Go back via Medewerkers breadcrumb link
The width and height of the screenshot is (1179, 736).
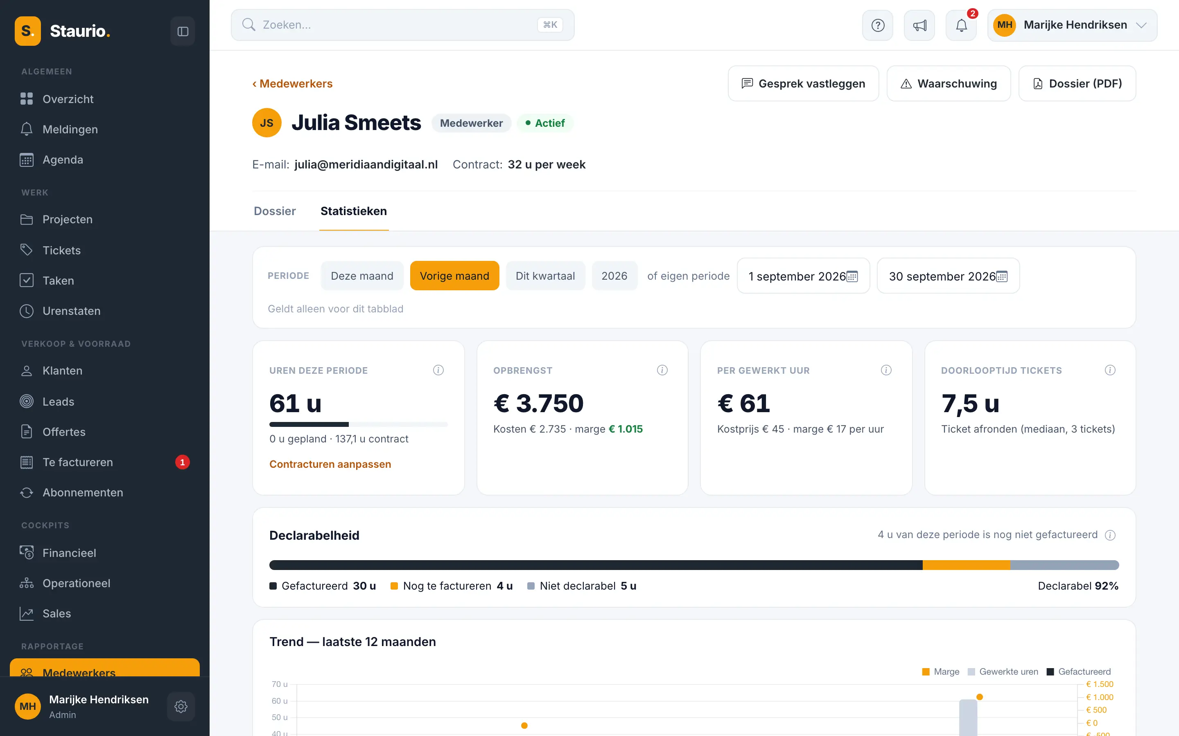(x=292, y=84)
